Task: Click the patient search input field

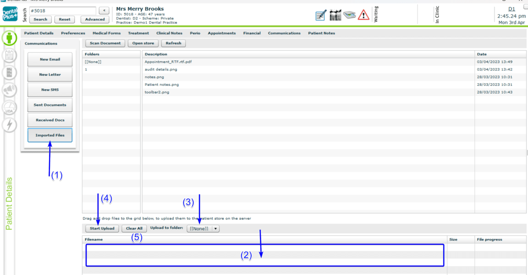Action: pyautogui.click(x=62, y=11)
